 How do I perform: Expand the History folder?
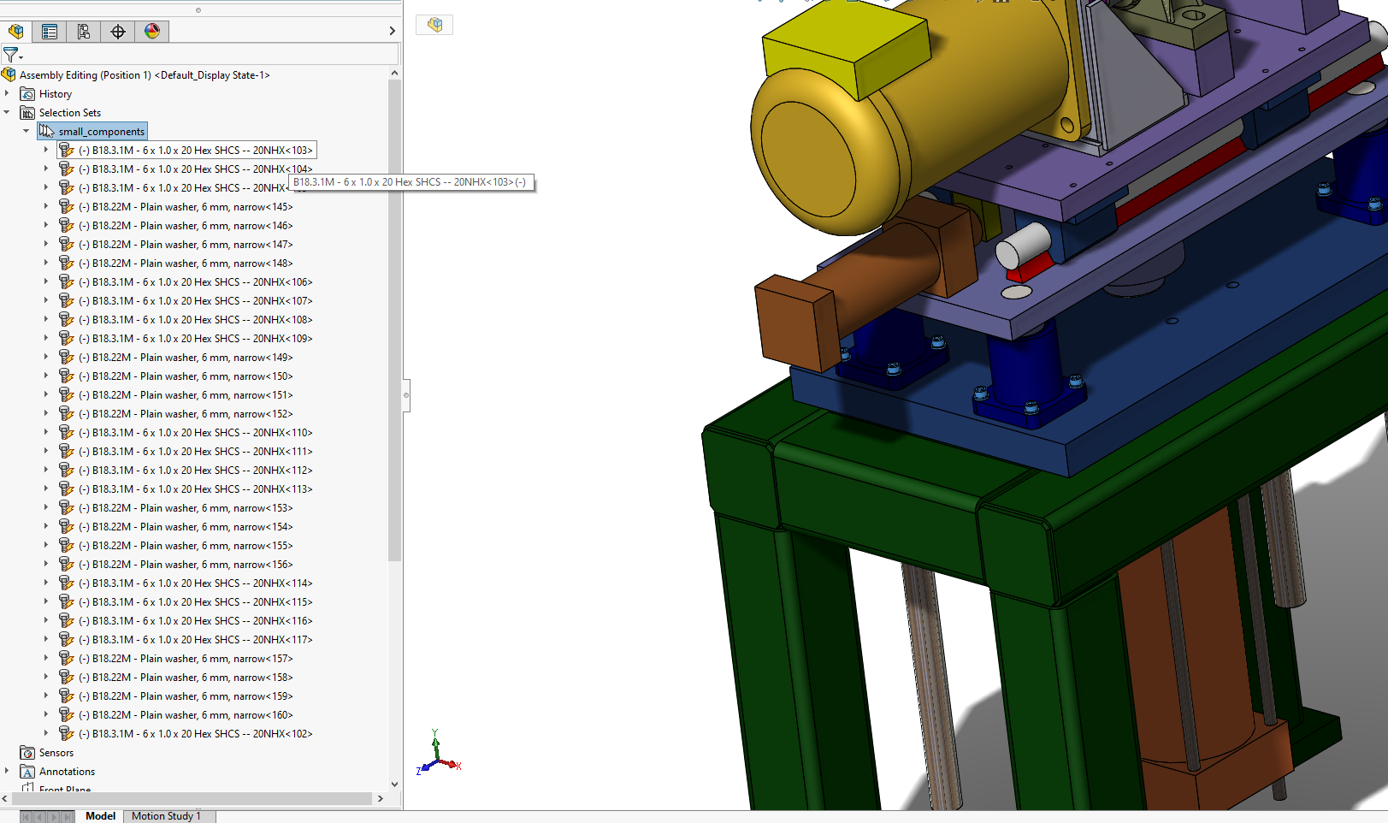[7, 93]
